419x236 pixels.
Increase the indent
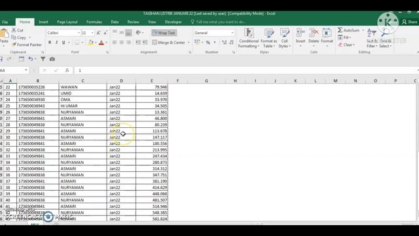145,42
